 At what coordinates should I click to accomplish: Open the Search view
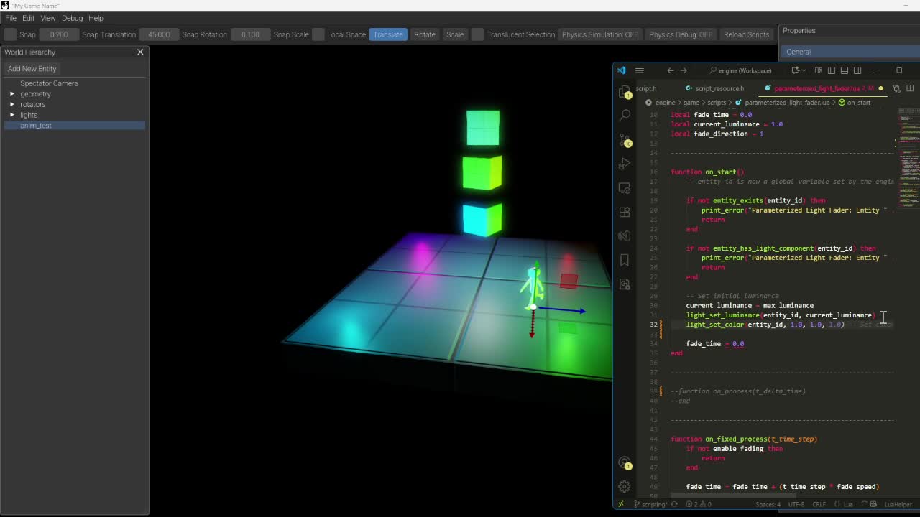point(625,115)
